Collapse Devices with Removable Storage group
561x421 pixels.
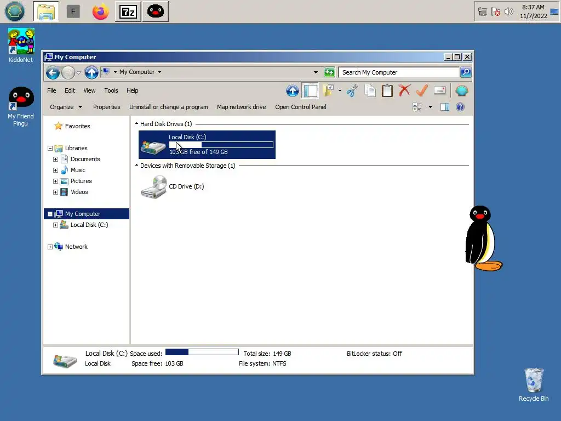[x=136, y=166]
